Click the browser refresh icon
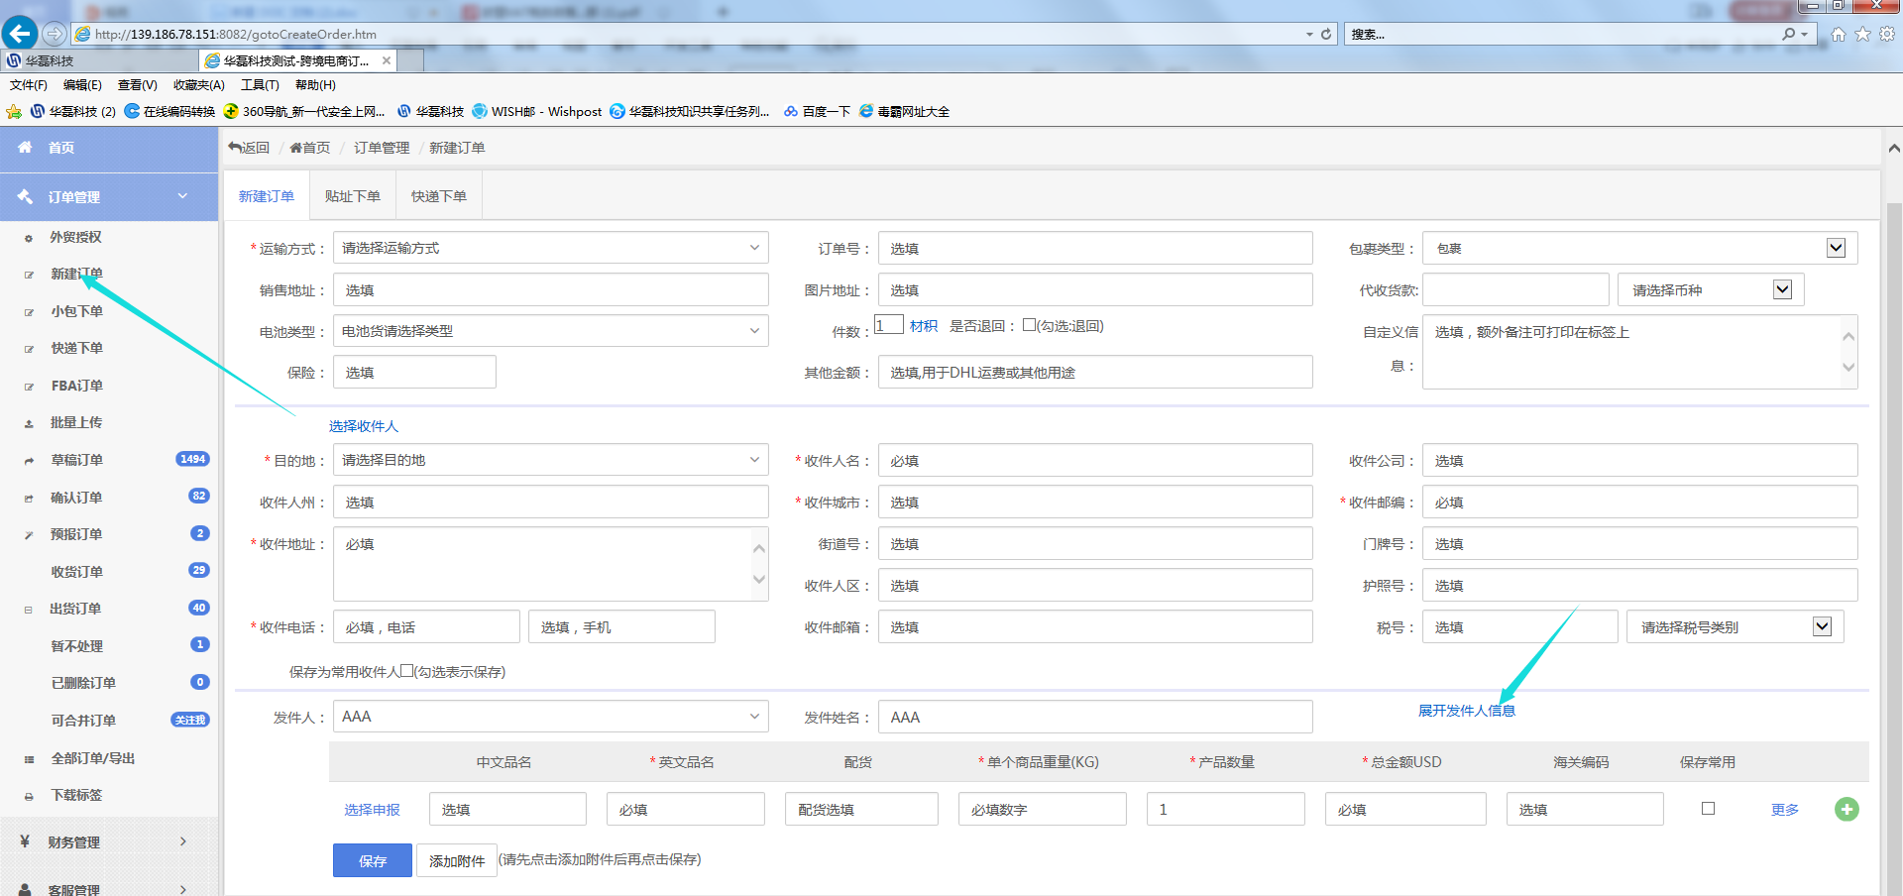This screenshot has width=1903, height=896. [x=1326, y=34]
